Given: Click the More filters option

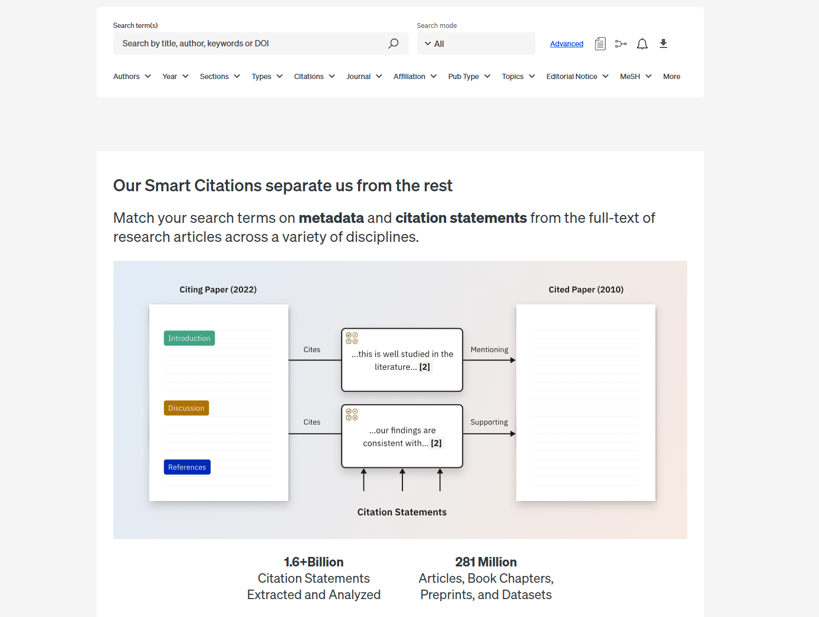Looking at the screenshot, I should [671, 76].
